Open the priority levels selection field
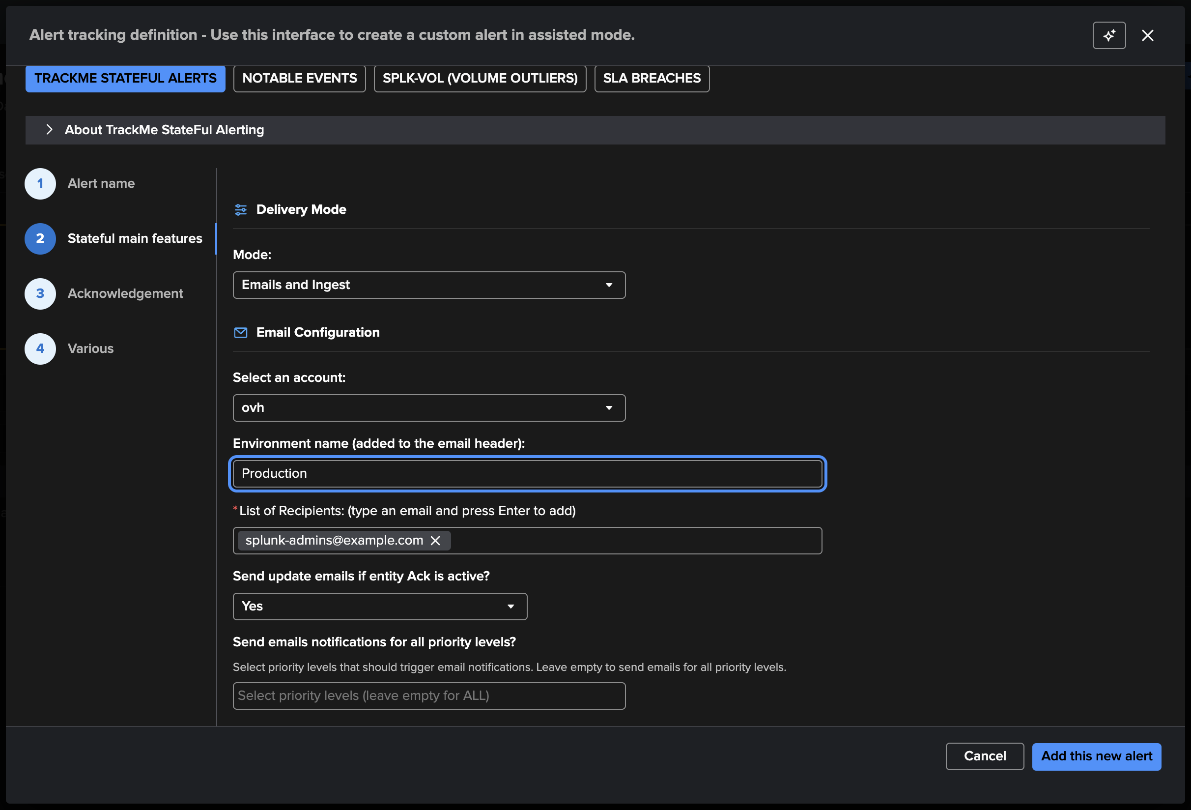Viewport: 1191px width, 810px height. [x=429, y=695]
